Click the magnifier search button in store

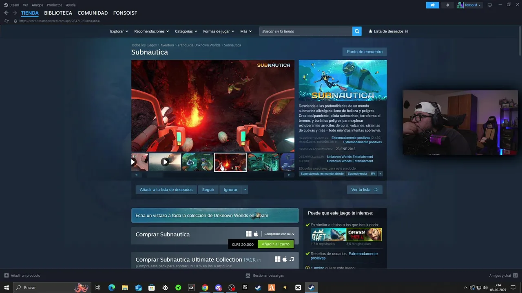pos(357,31)
